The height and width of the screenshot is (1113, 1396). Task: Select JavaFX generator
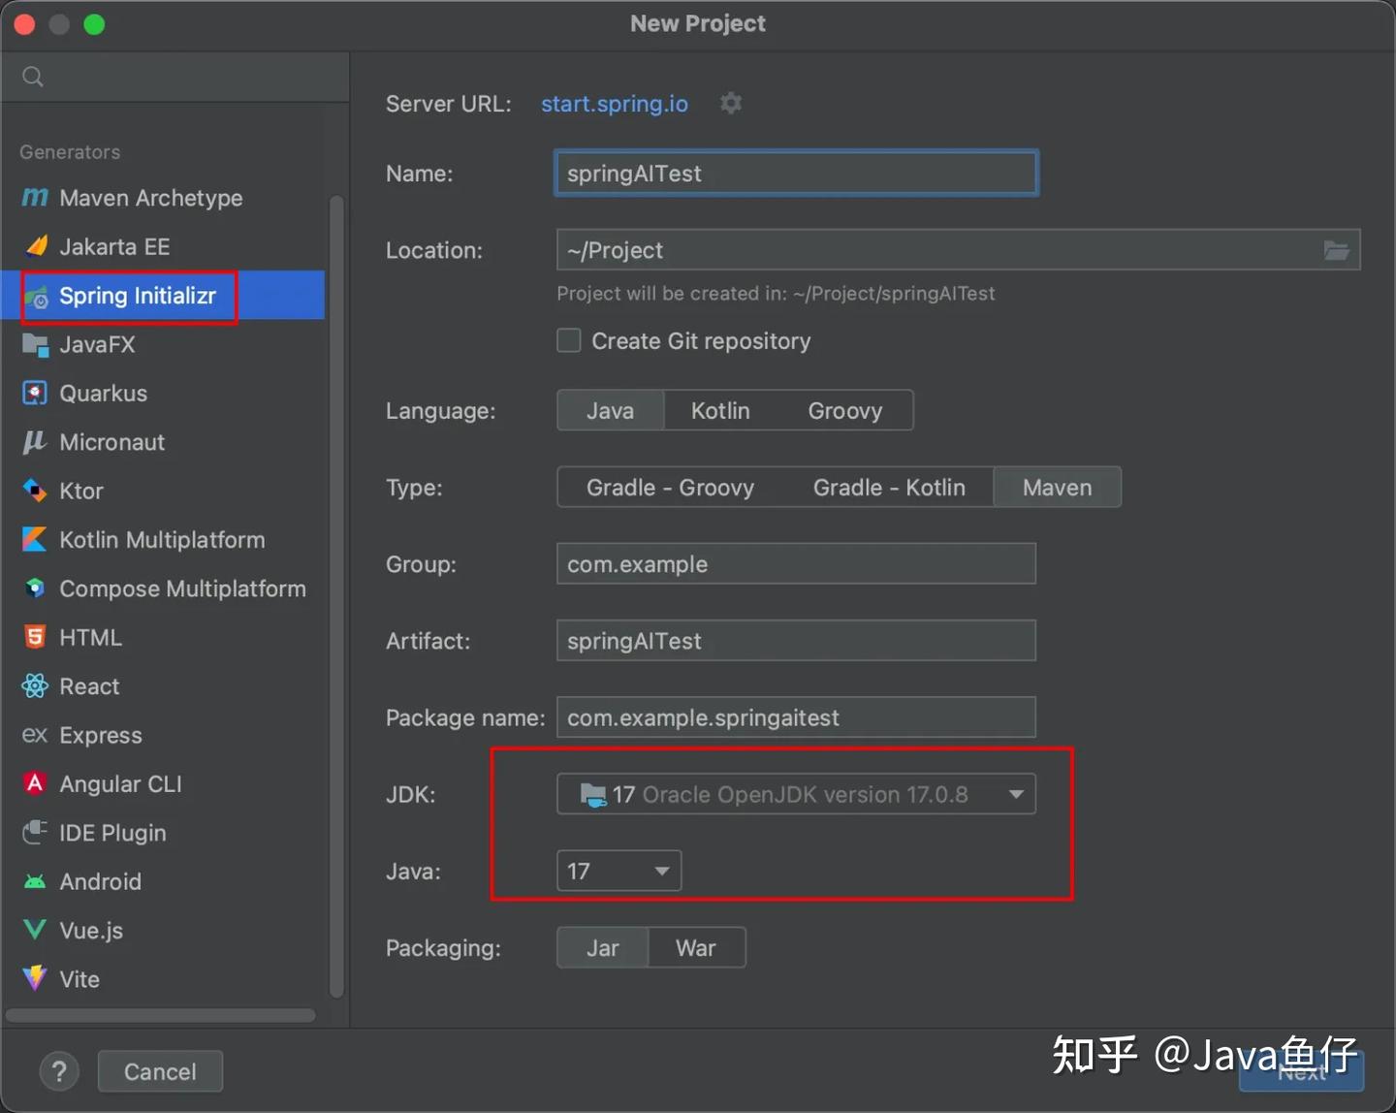[x=163, y=344]
